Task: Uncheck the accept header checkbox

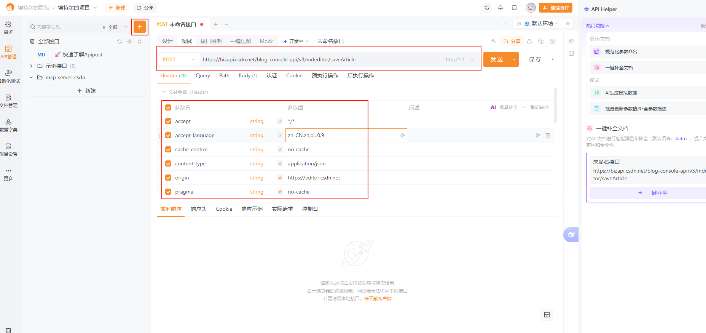Action: pyautogui.click(x=168, y=121)
